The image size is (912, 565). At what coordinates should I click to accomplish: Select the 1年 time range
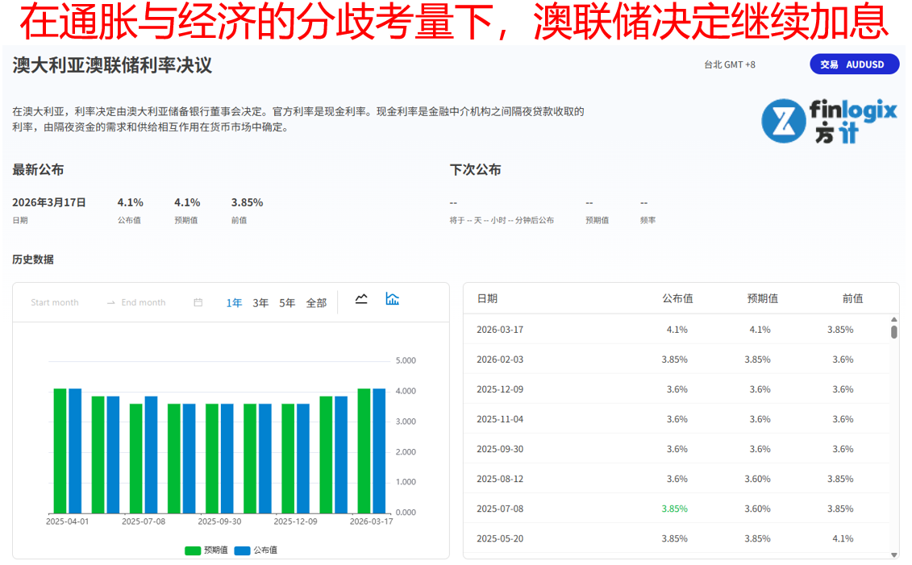point(234,303)
